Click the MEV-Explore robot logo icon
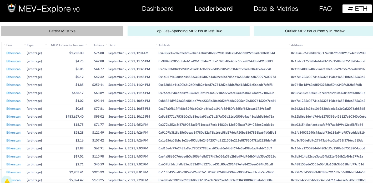This screenshot has width=373, height=183. pyautogui.click(x=12, y=9)
